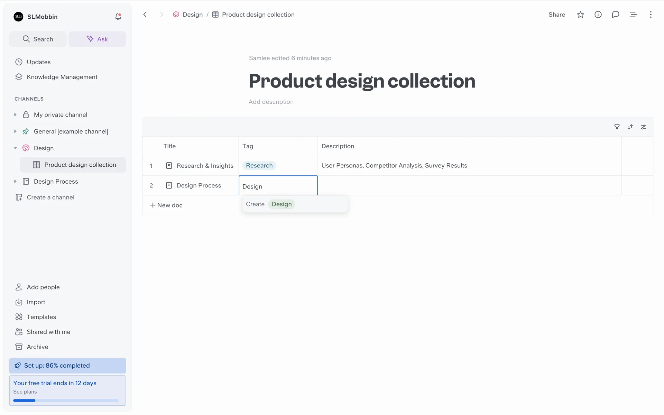Click the See plans link
The height and width of the screenshot is (415, 664).
pyautogui.click(x=25, y=391)
